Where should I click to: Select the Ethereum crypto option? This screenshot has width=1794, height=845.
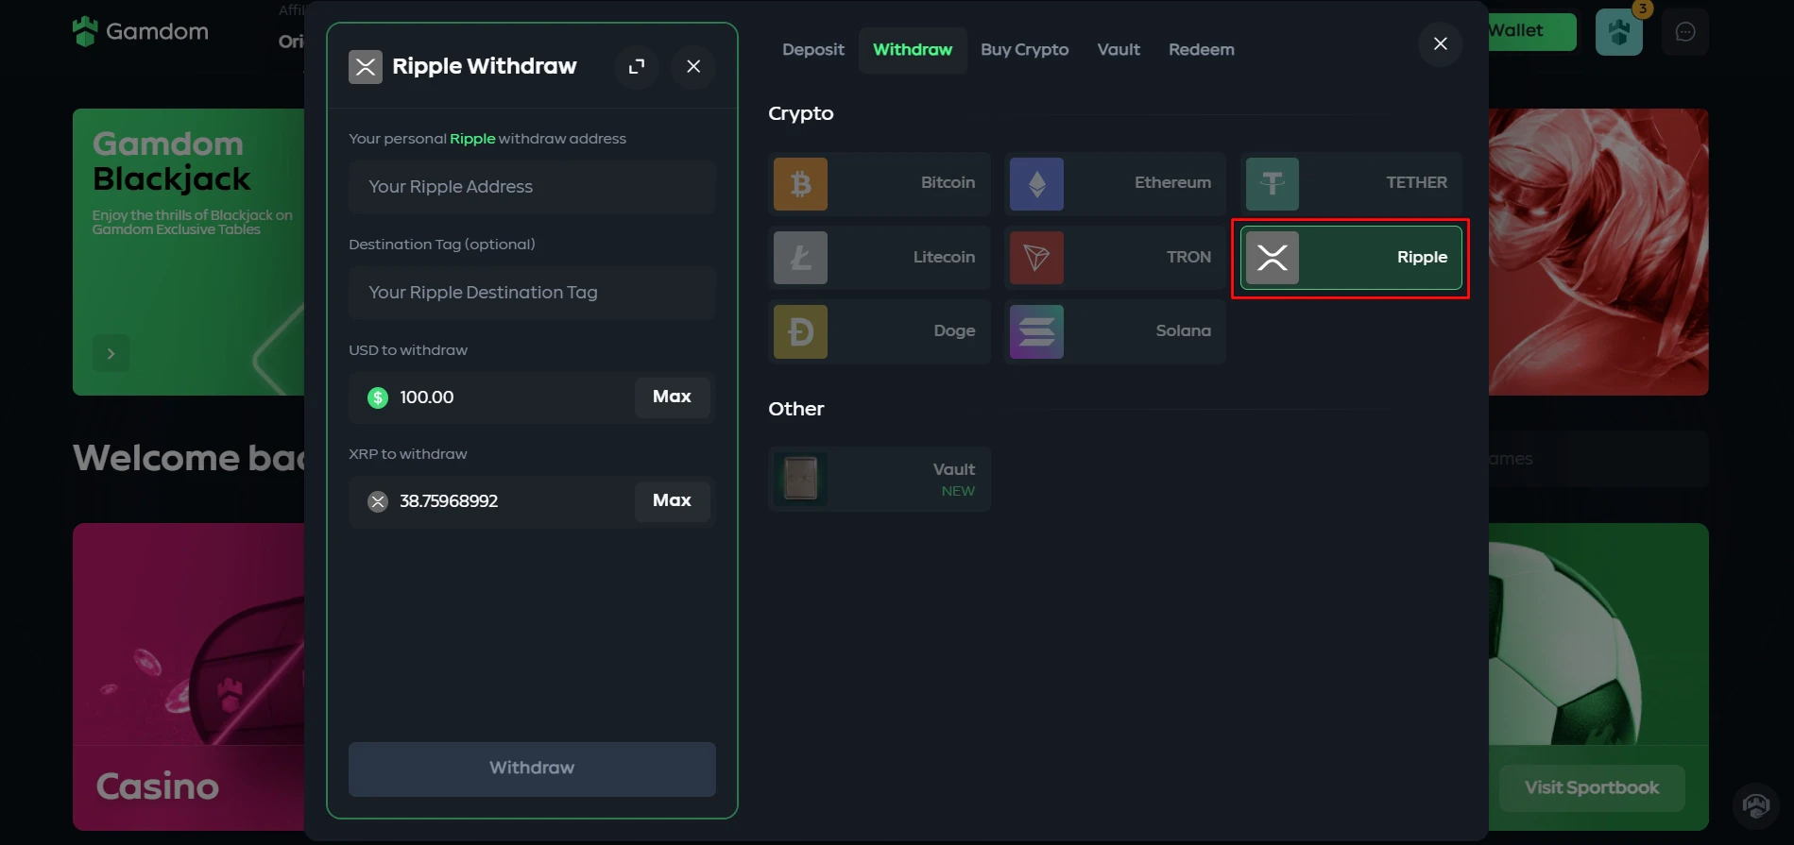tap(1115, 183)
